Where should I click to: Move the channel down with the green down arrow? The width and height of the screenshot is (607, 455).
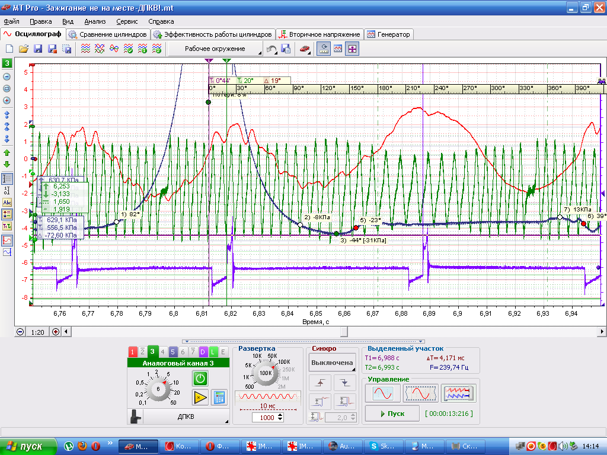click(x=7, y=164)
